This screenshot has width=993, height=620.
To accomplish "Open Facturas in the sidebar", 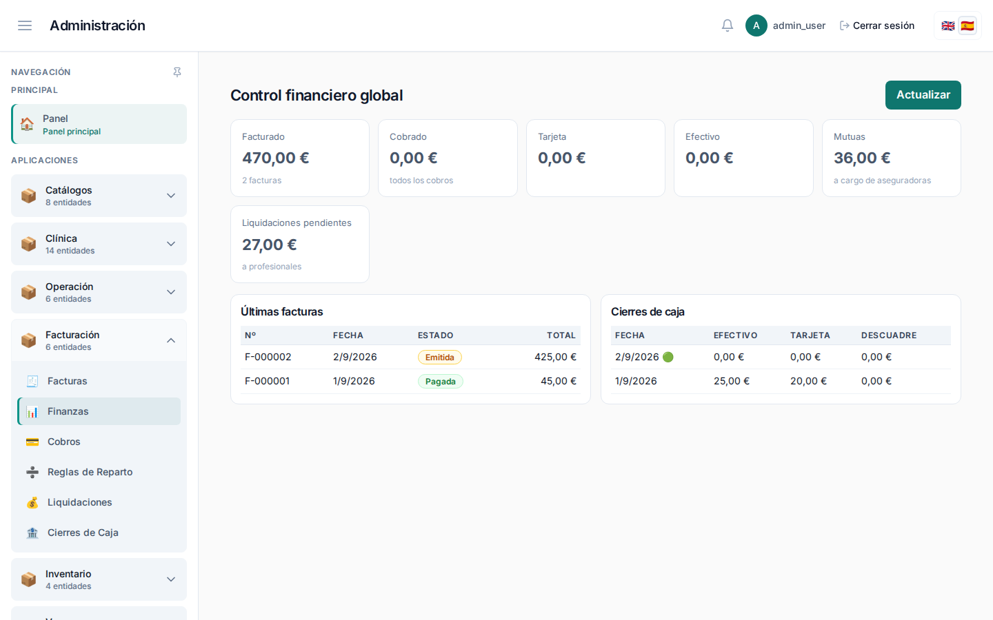I will [x=99, y=381].
